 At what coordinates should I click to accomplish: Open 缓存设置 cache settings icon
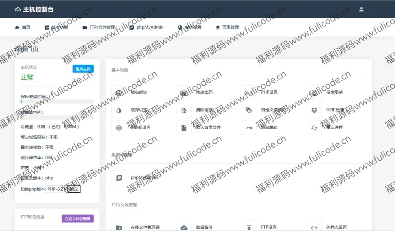[118, 110]
